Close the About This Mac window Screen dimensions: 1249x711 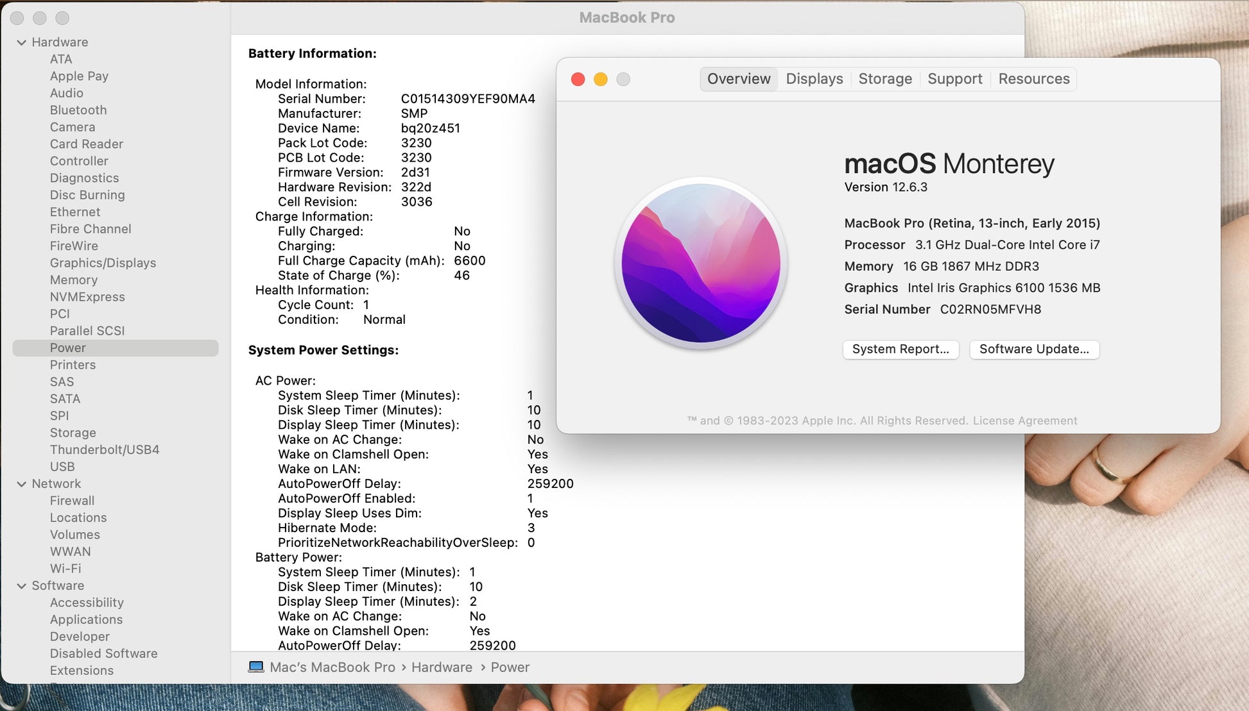click(x=578, y=79)
